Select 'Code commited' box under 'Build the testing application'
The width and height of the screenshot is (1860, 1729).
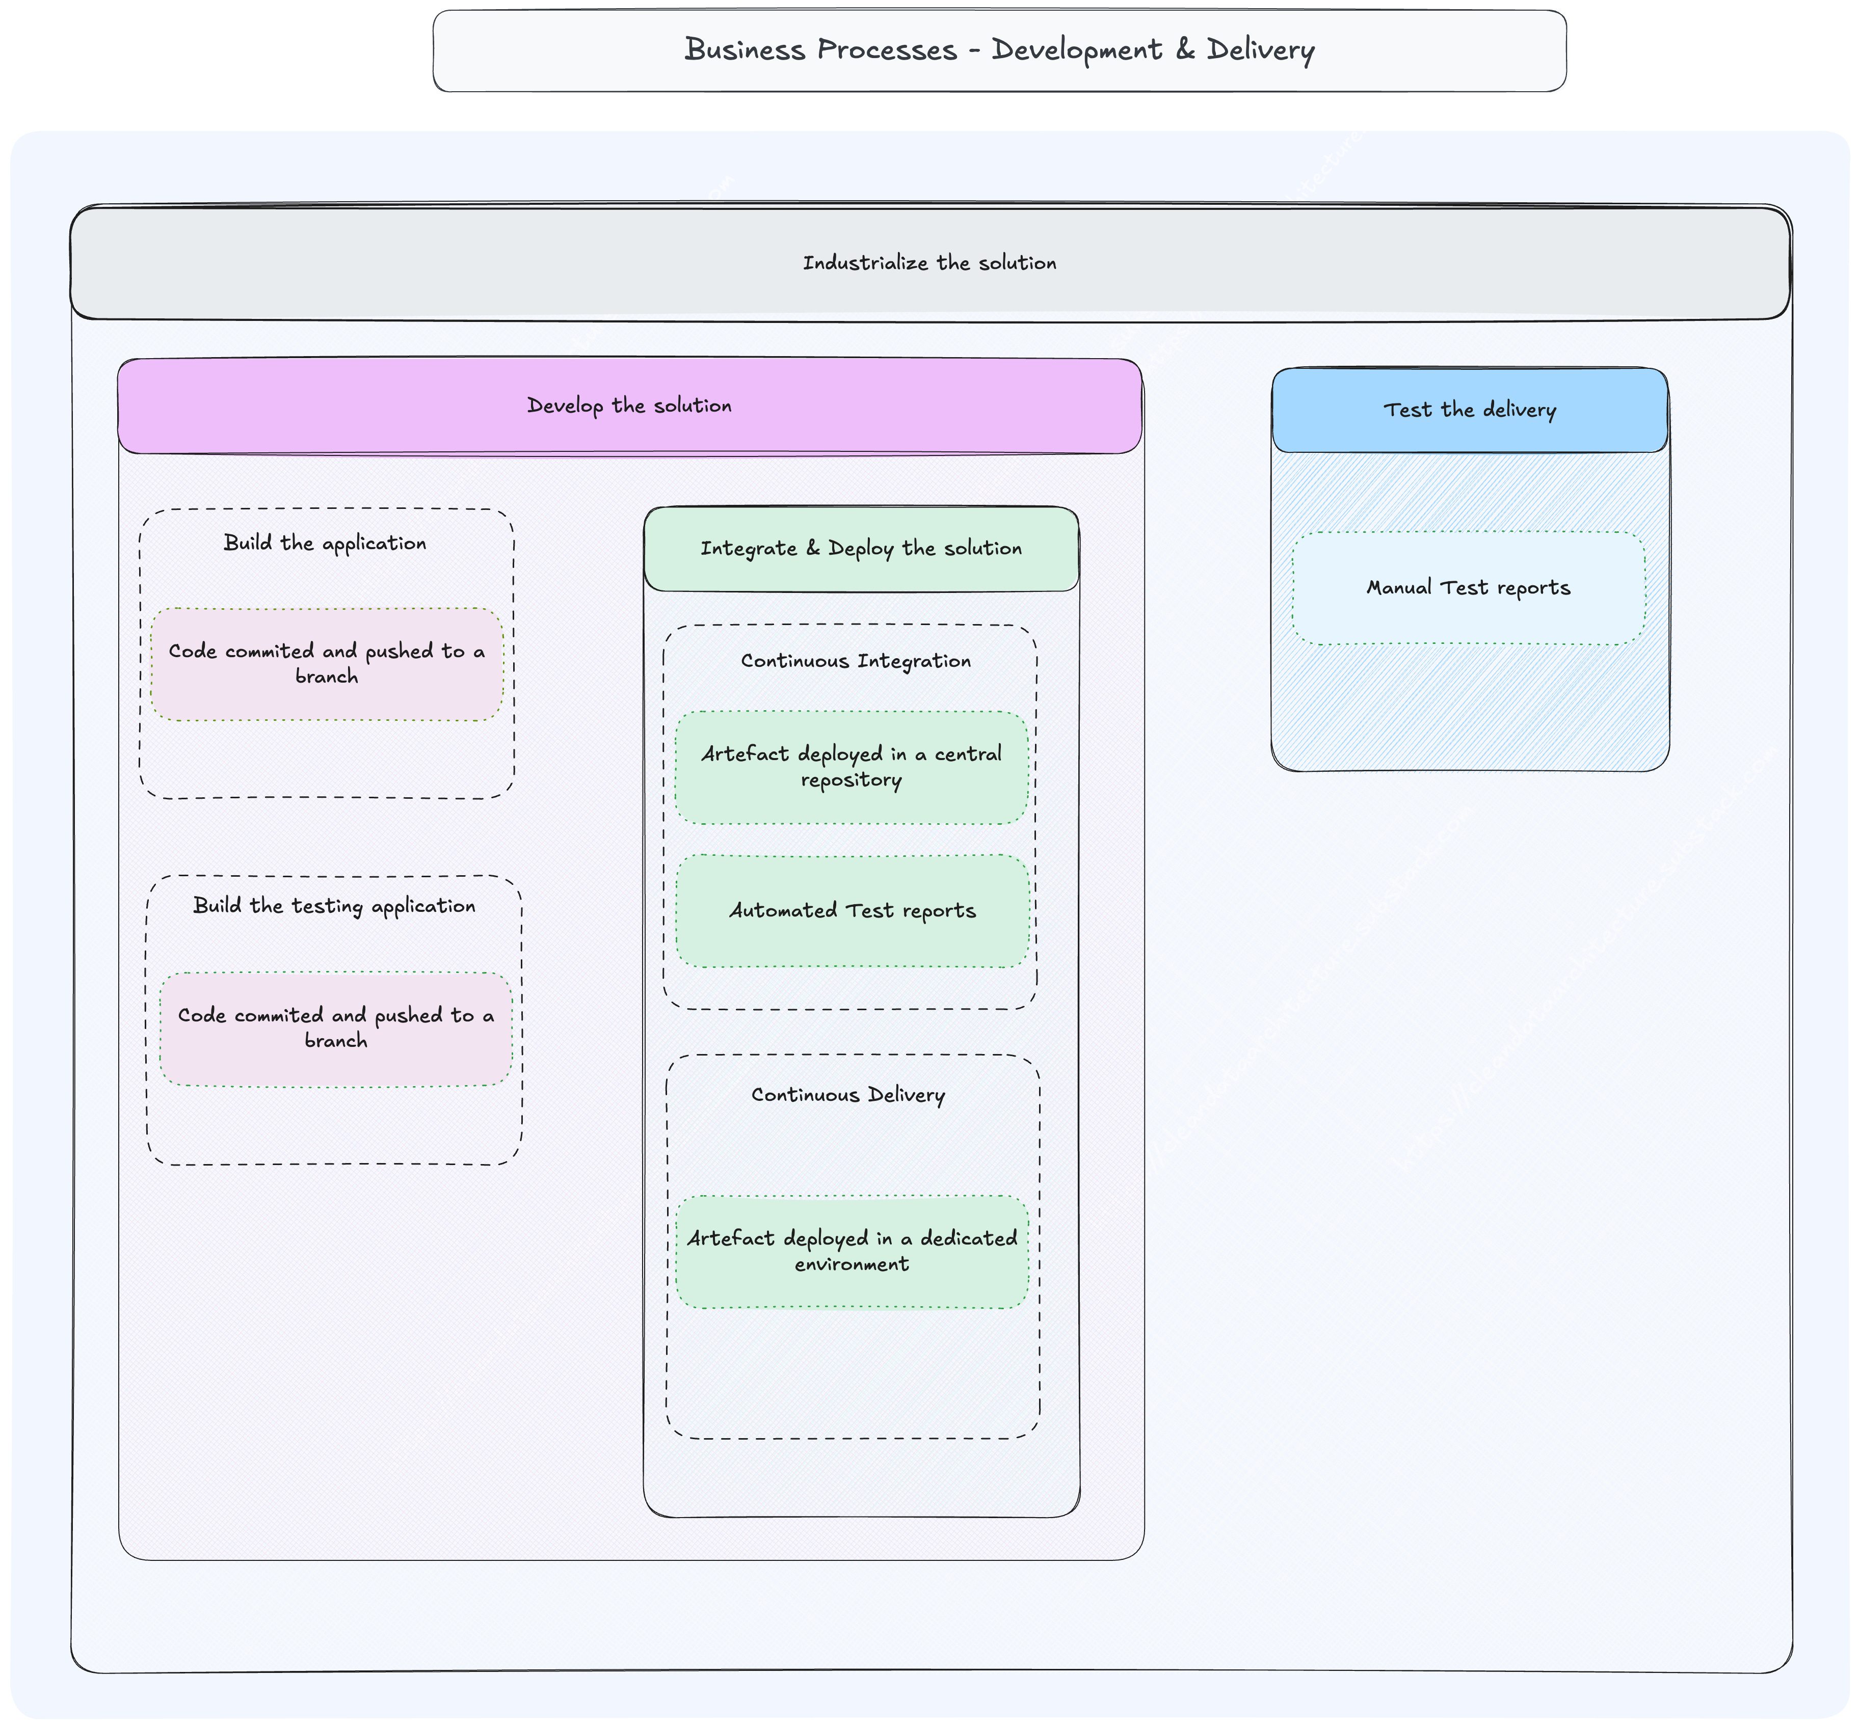[336, 1029]
